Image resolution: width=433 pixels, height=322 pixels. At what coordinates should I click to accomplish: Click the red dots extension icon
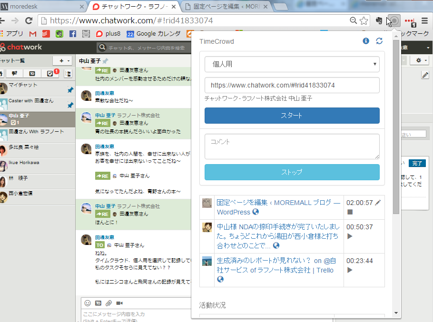click(x=410, y=21)
